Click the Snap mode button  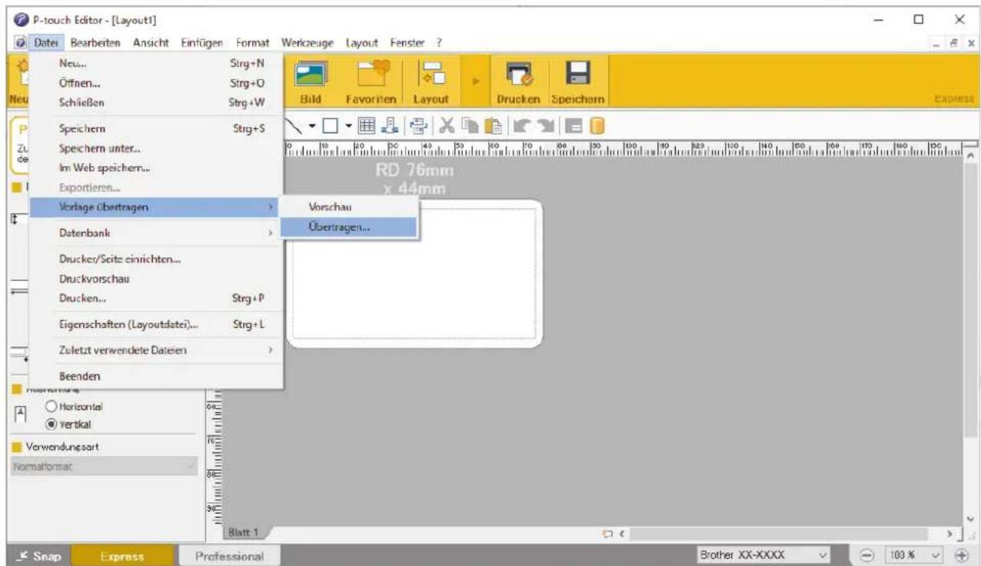click(40, 555)
